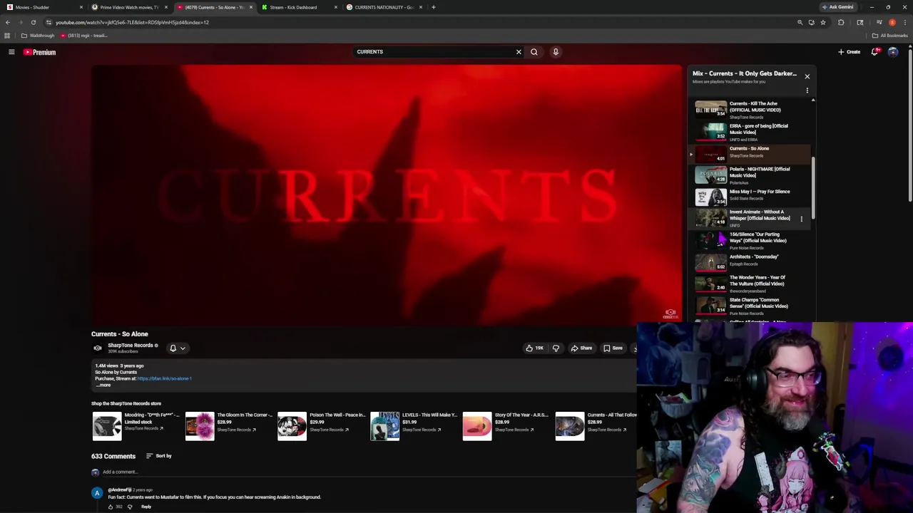Go to YouTube Premium home logo
The height and width of the screenshot is (513, 913).
39,52
